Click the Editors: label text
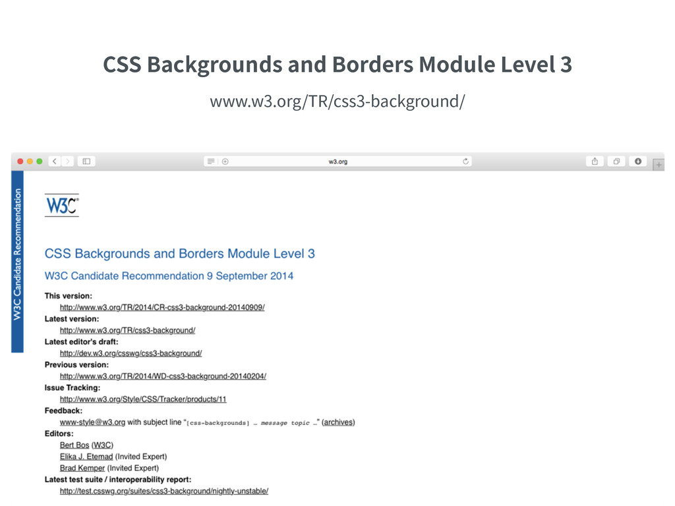 coord(59,434)
